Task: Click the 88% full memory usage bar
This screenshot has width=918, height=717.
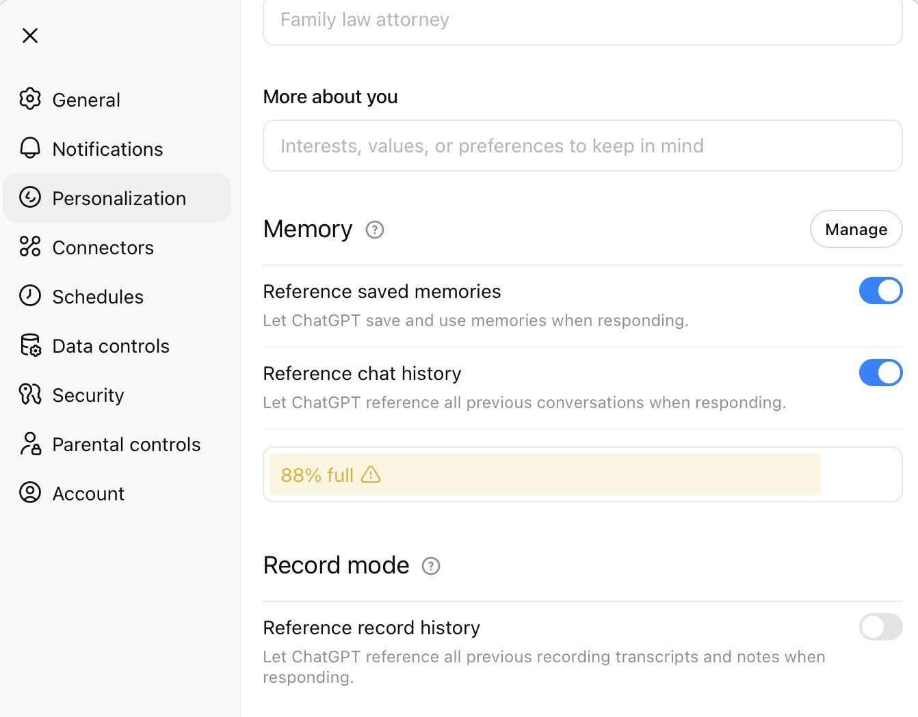Action: [x=545, y=474]
